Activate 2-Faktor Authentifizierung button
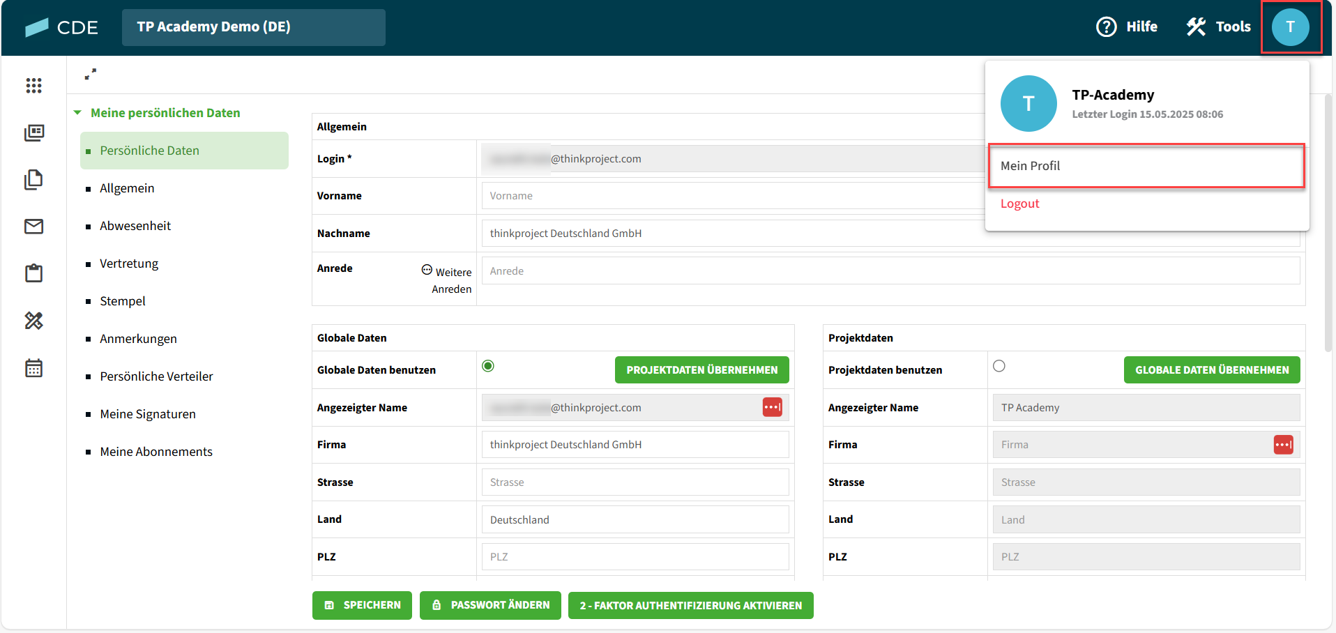The image size is (1336, 633). click(x=691, y=605)
